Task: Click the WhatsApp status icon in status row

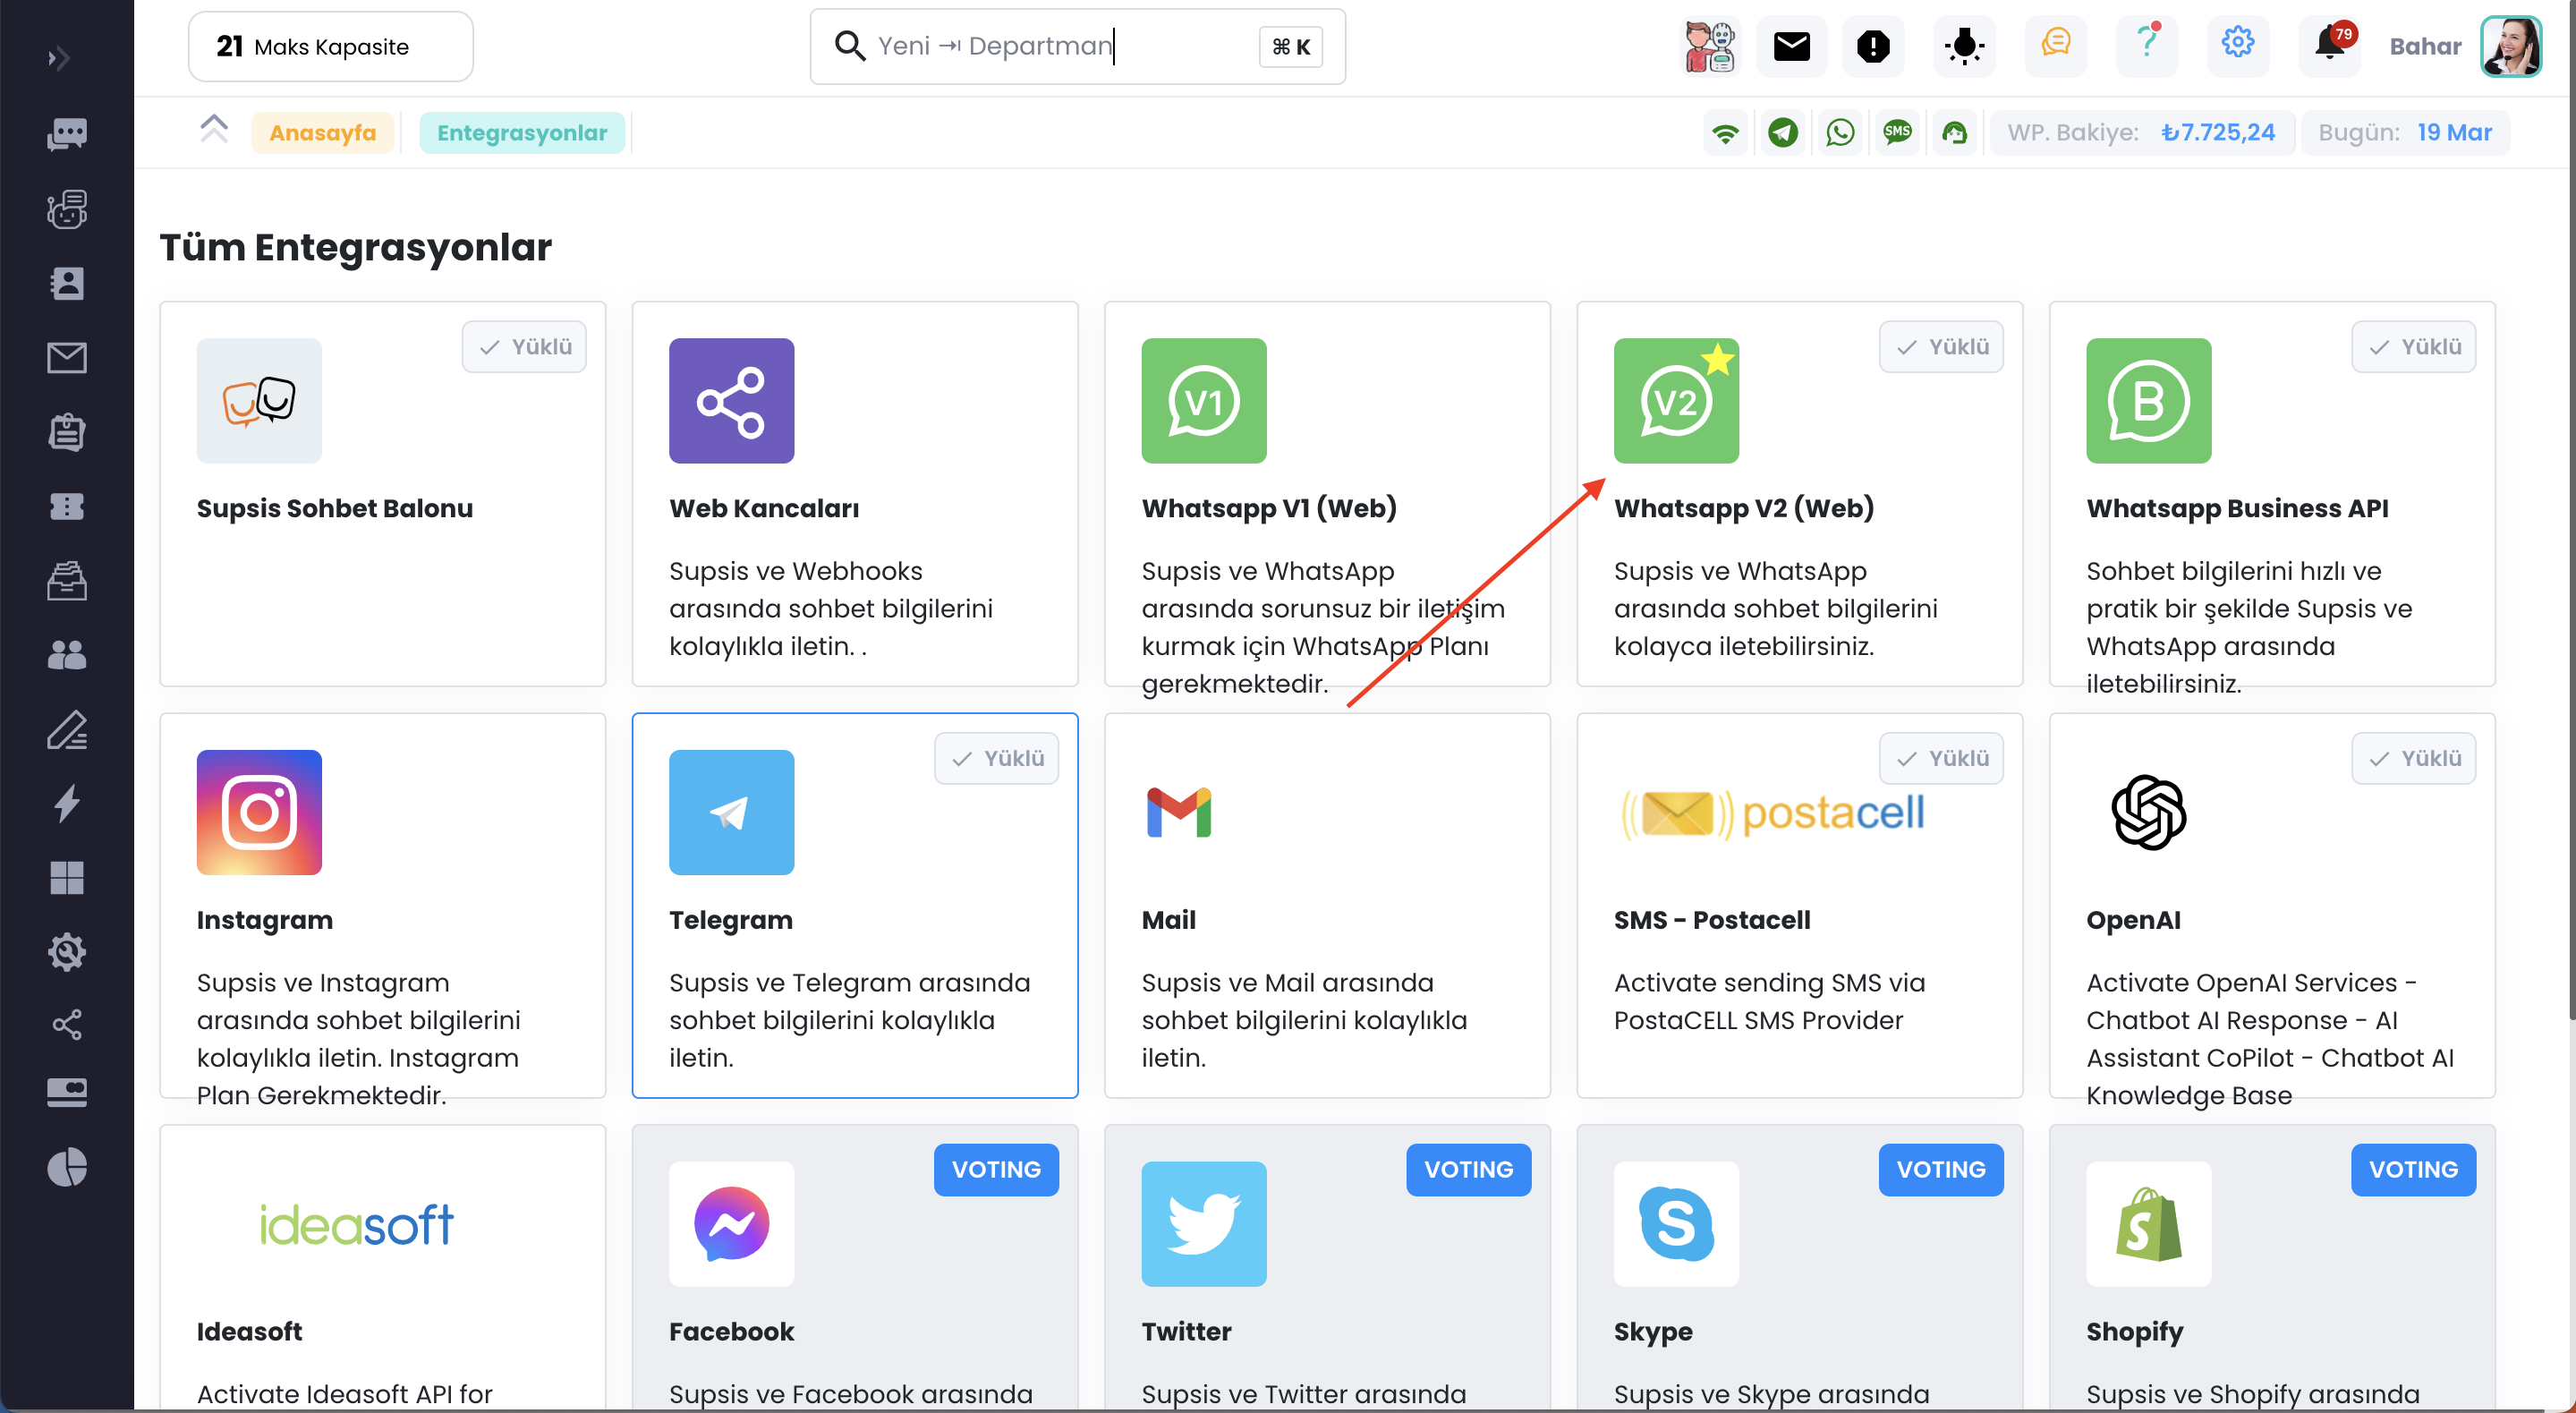Action: [1840, 133]
